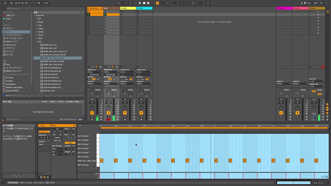
Task: Toggle the info view triangle at the window's bottom left
Action: tap(3, 183)
